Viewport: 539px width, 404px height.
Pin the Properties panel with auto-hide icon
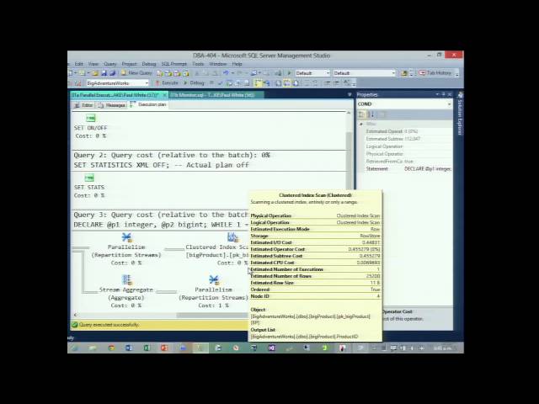[x=444, y=94]
